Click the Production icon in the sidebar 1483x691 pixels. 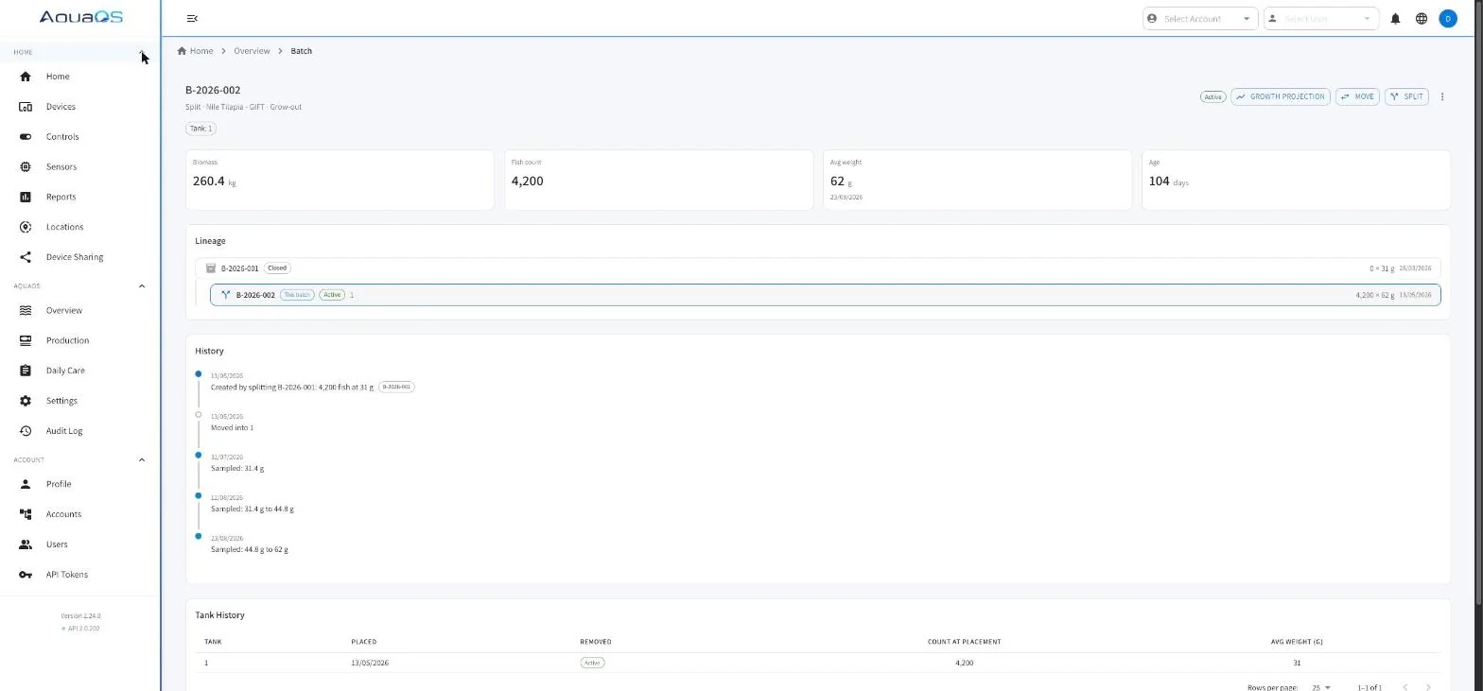26,340
